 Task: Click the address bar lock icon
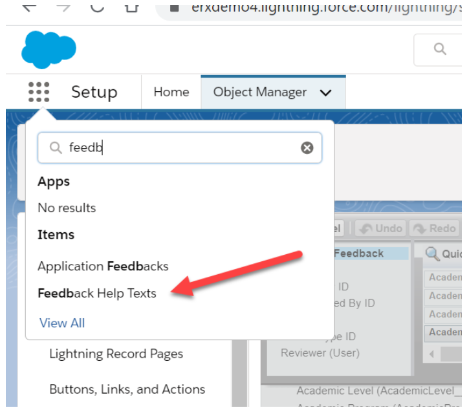pyautogui.click(x=174, y=7)
